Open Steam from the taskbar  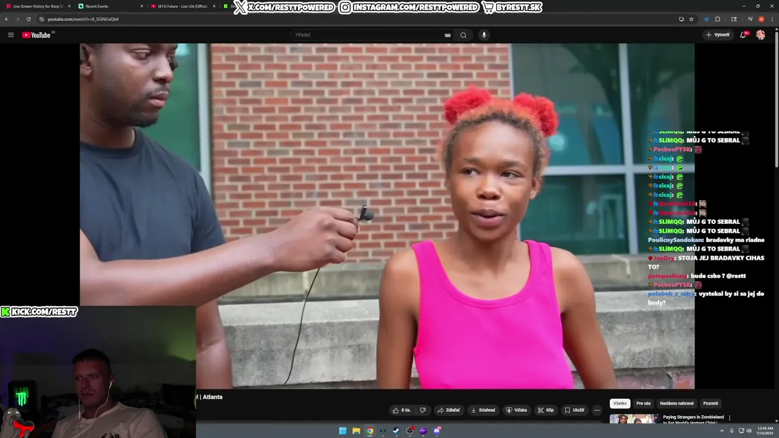(396, 431)
